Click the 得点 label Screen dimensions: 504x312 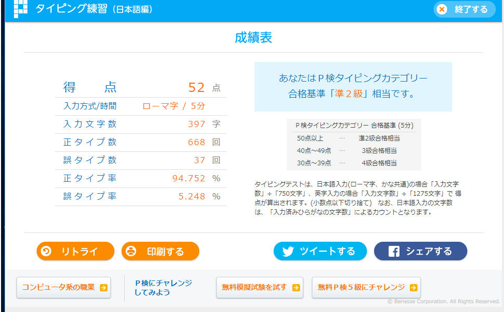(x=90, y=87)
